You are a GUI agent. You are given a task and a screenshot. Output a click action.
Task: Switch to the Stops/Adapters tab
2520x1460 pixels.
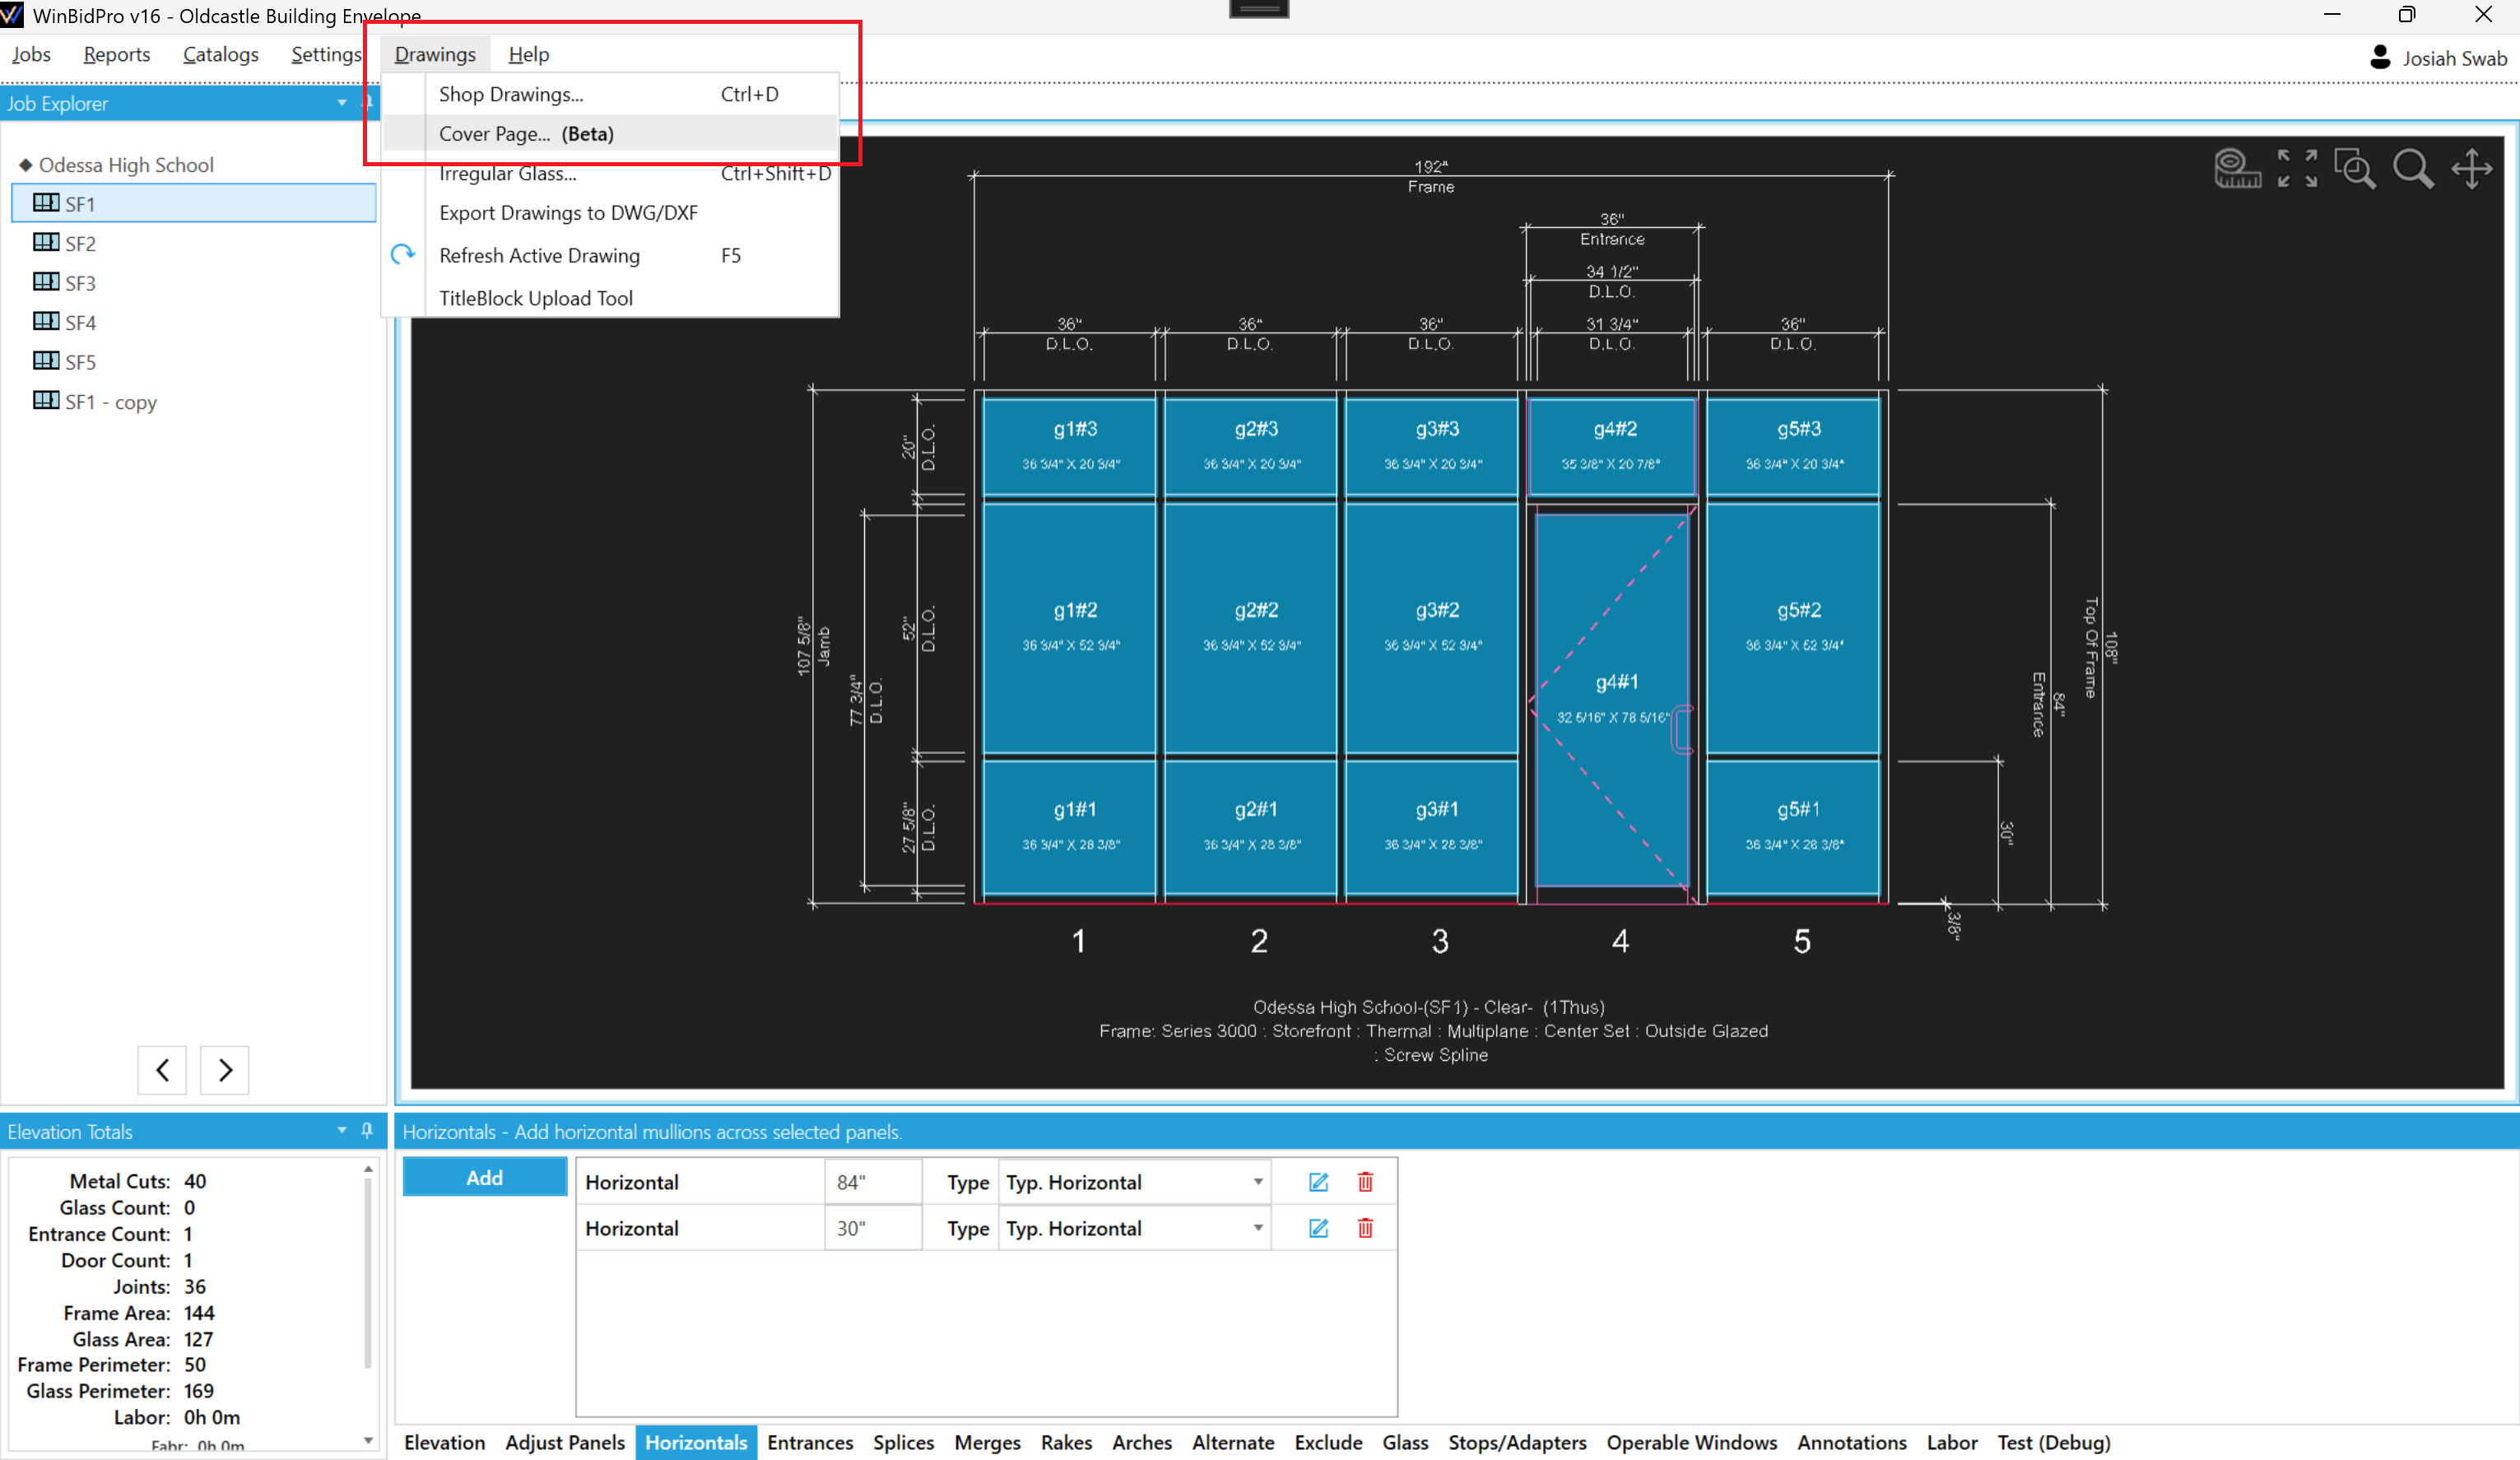(1517, 1442)
